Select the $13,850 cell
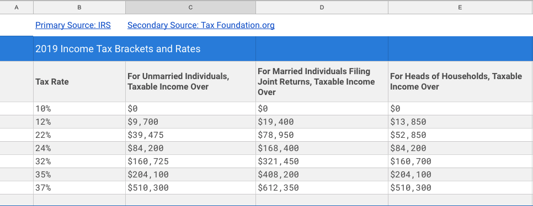 coord(460,122)
